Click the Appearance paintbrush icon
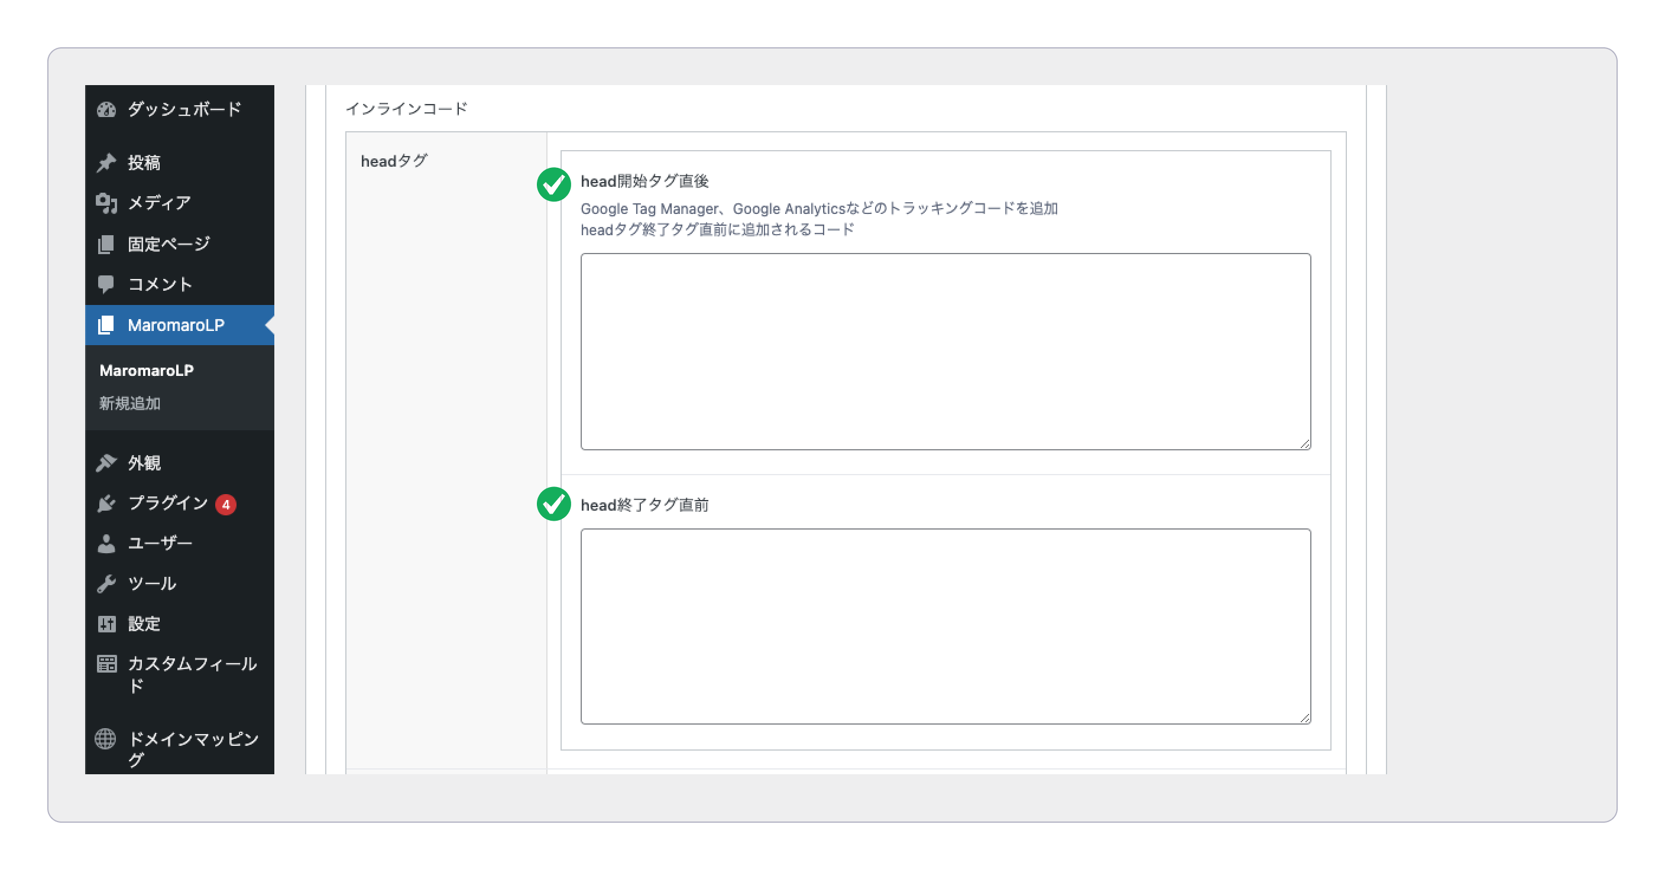 (x=106, y=462)
